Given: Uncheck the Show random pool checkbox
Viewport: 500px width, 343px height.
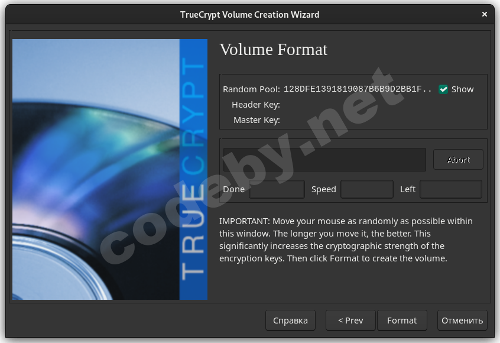Looking at the screenshot, I should pyautogui.click(x=443, y=89).
